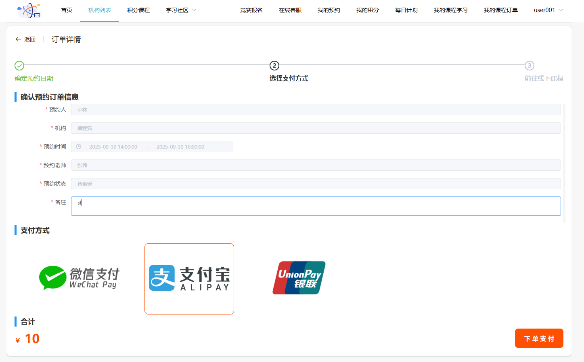Screen dimensions: 584x362
Task: Click the 确认预约订单信息 heading
Action: pyautogui.click(x=50, y=97)
